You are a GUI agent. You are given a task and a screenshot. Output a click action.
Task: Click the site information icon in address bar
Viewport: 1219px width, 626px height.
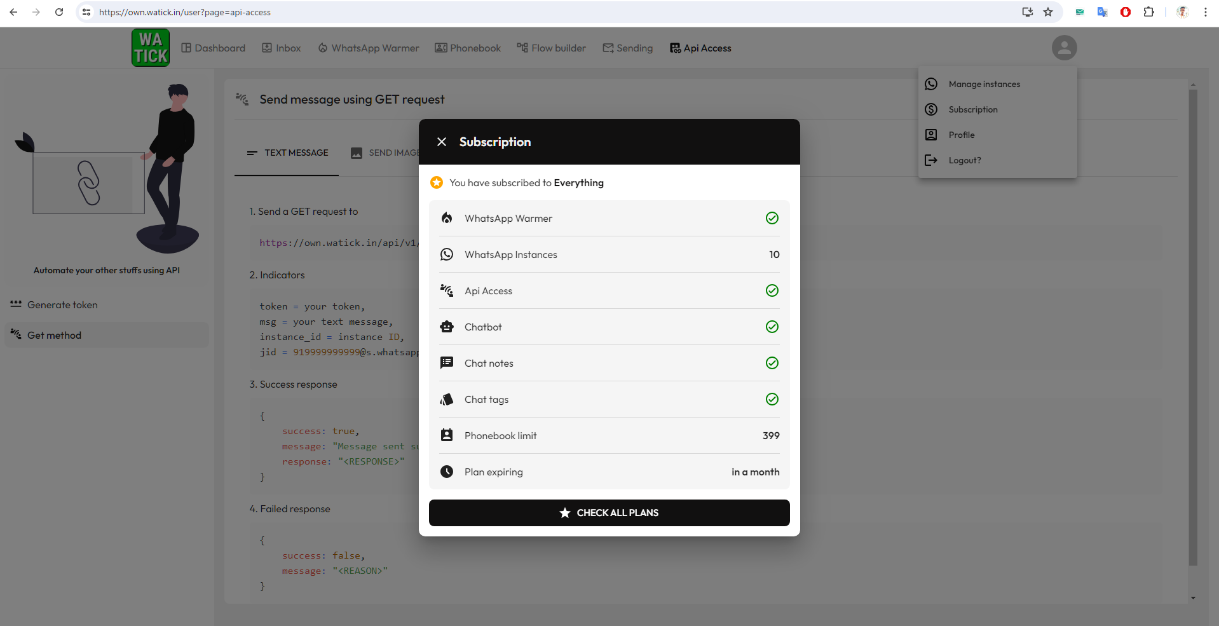point(86,12)
